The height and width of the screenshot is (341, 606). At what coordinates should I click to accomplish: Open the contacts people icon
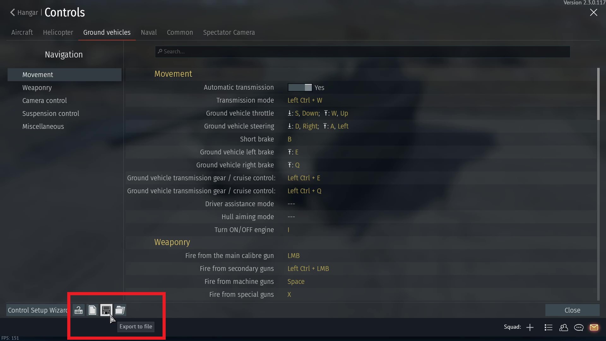tap(564, 327)
